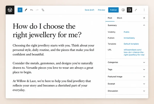Click the URL label in Summary
This screenshot has width=154, height=104.
pos(110,50)
